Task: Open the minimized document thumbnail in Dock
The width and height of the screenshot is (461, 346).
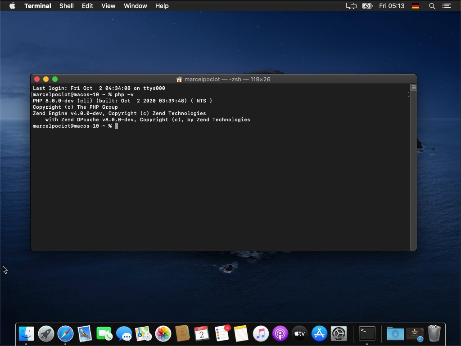Action: [x=415, y=334]
